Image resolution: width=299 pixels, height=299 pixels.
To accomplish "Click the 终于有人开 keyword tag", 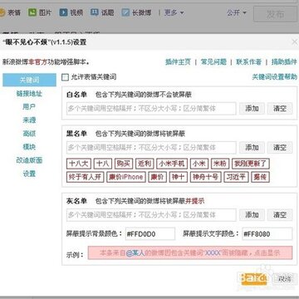I will [x=86, y=177].
